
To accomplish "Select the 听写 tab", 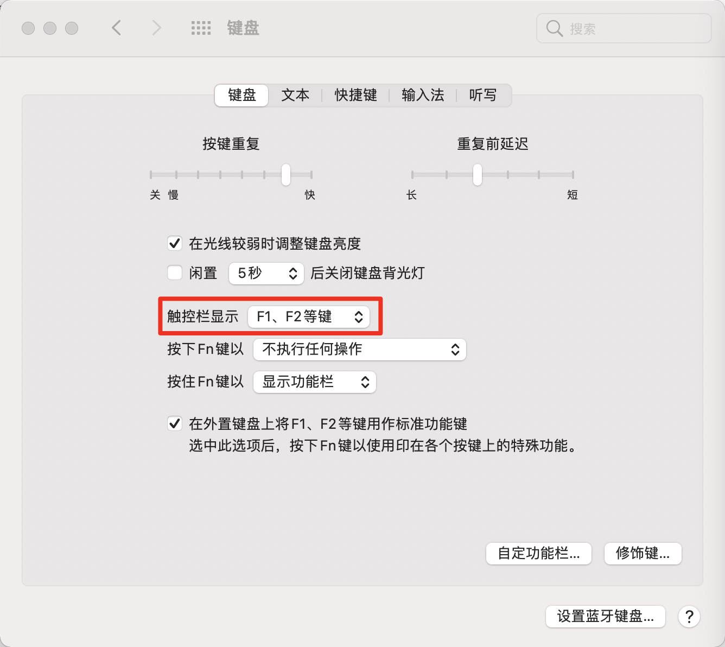I will [x=483, y=96].
